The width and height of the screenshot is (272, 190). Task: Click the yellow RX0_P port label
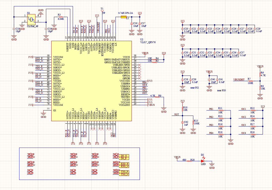click(124, 164)
